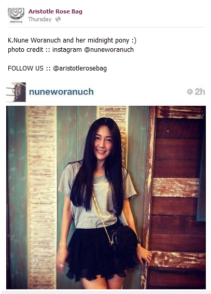Click the brown wooden shutter in the photo
211x294 pixels.
pos(177,197)
